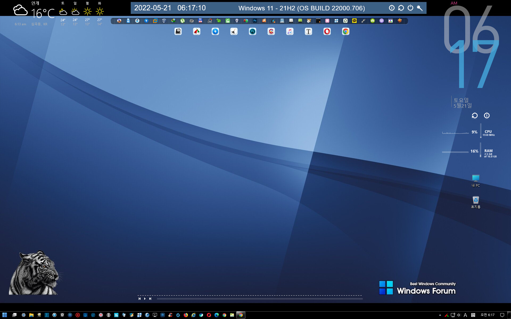Launch the Typora T icon in the dock
Viewport: 511px width, 319px height.
click(x=308, y=32)
